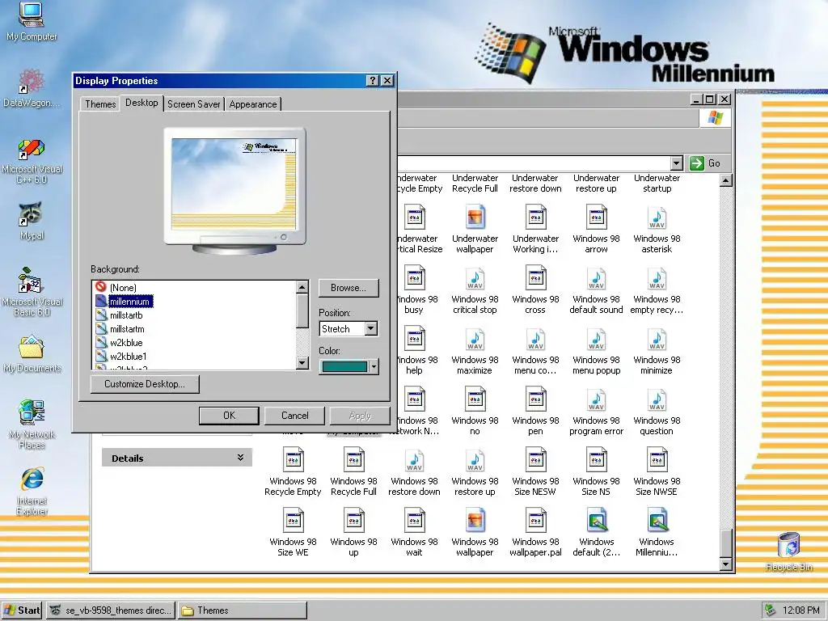Open the background Color picker dropdown

pos(374,366)
